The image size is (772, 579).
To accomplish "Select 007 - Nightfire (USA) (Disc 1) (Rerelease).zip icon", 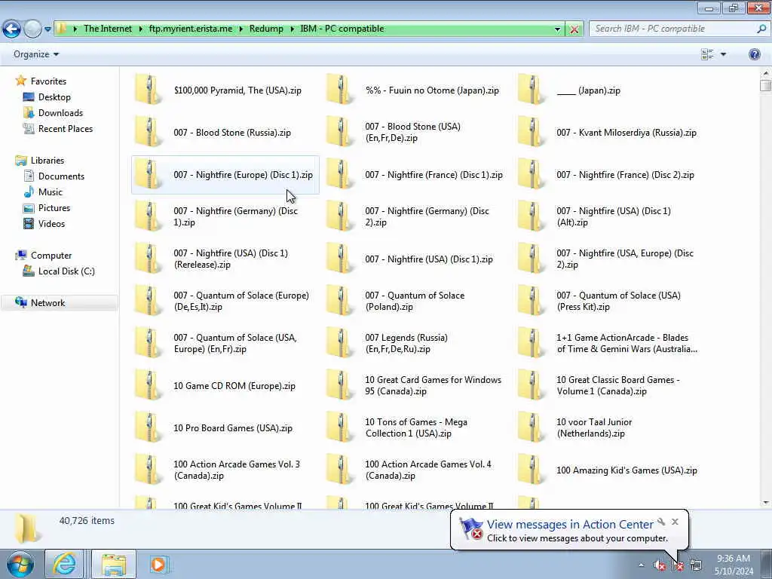I will point(148,259).
